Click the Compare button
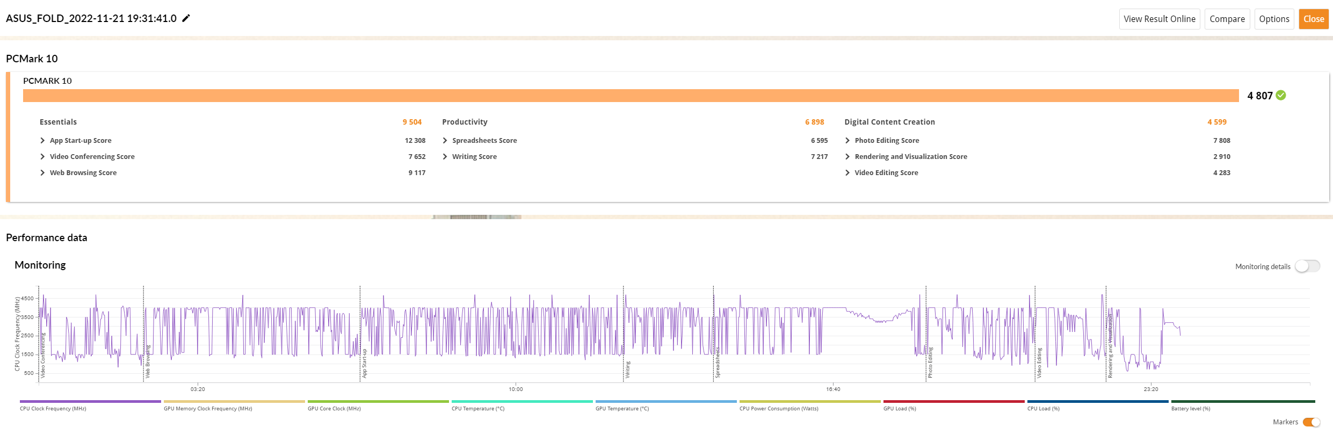1333x434 pixels. click(1227, 19)
